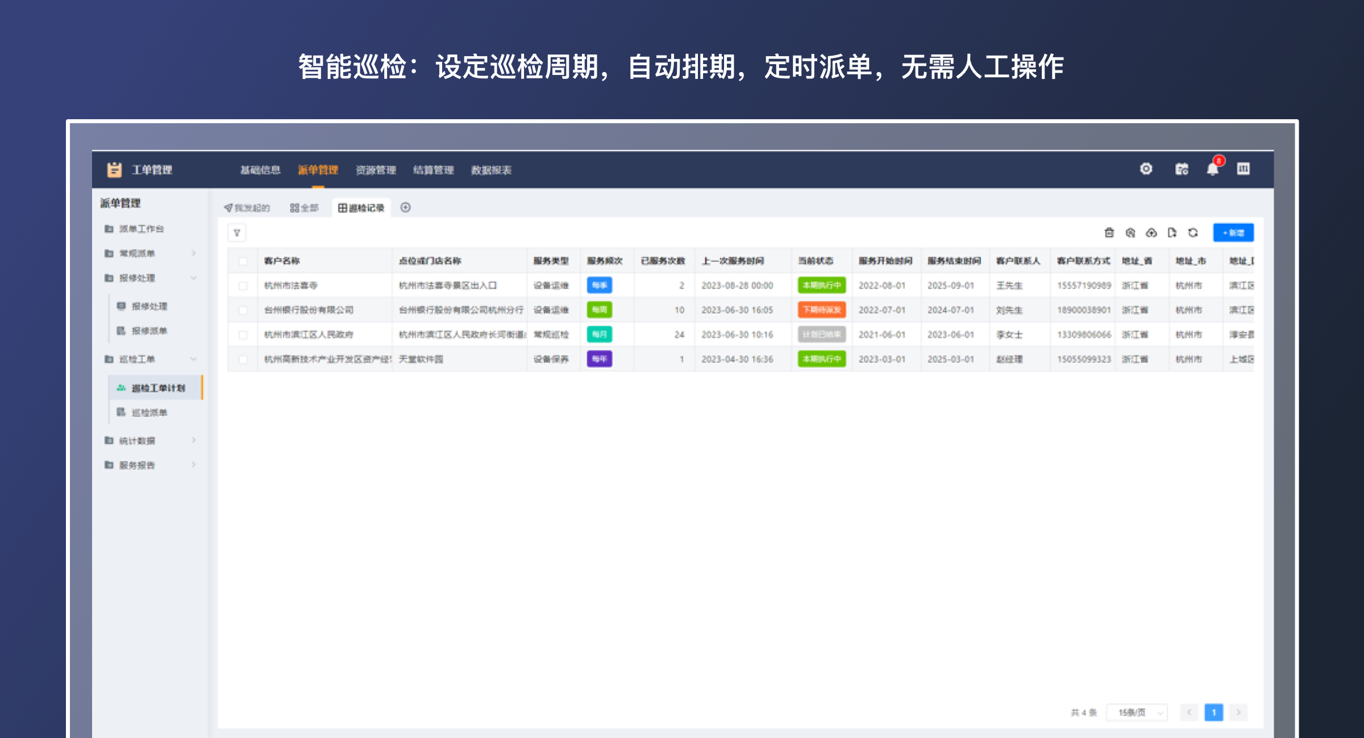Screen dimensions: 1364x738
Task: Click page number 1 in pagination
Action: 1213,712
